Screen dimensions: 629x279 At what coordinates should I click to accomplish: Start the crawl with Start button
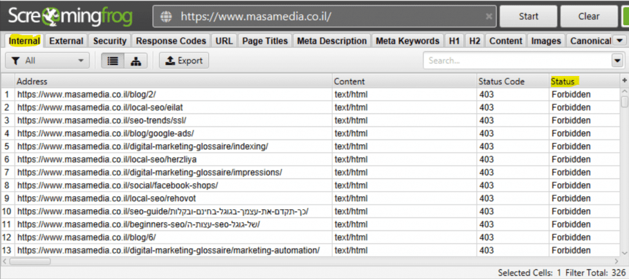pos(528,17)
